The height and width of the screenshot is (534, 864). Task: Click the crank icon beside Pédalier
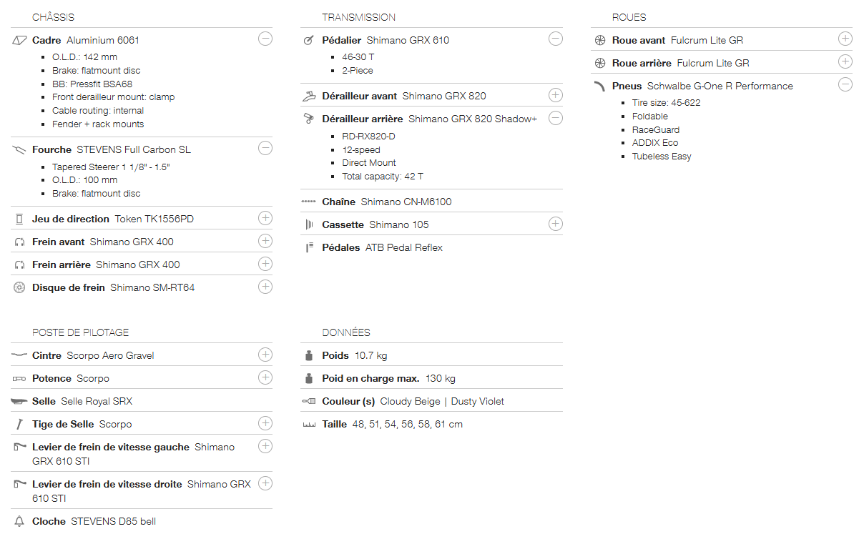[x=308, y=40]
